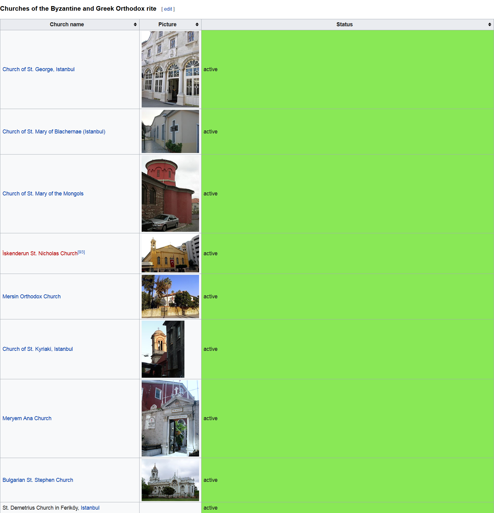Click 'active' status in Meryem Ana Church row
The width and height of the screenshot is (494, 513).
[211, 418]
